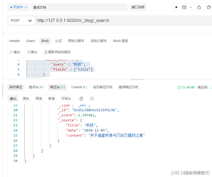Click the "content" value in the response
The width and height of the screenshot is (212, 177).
(x=117, y=136)
